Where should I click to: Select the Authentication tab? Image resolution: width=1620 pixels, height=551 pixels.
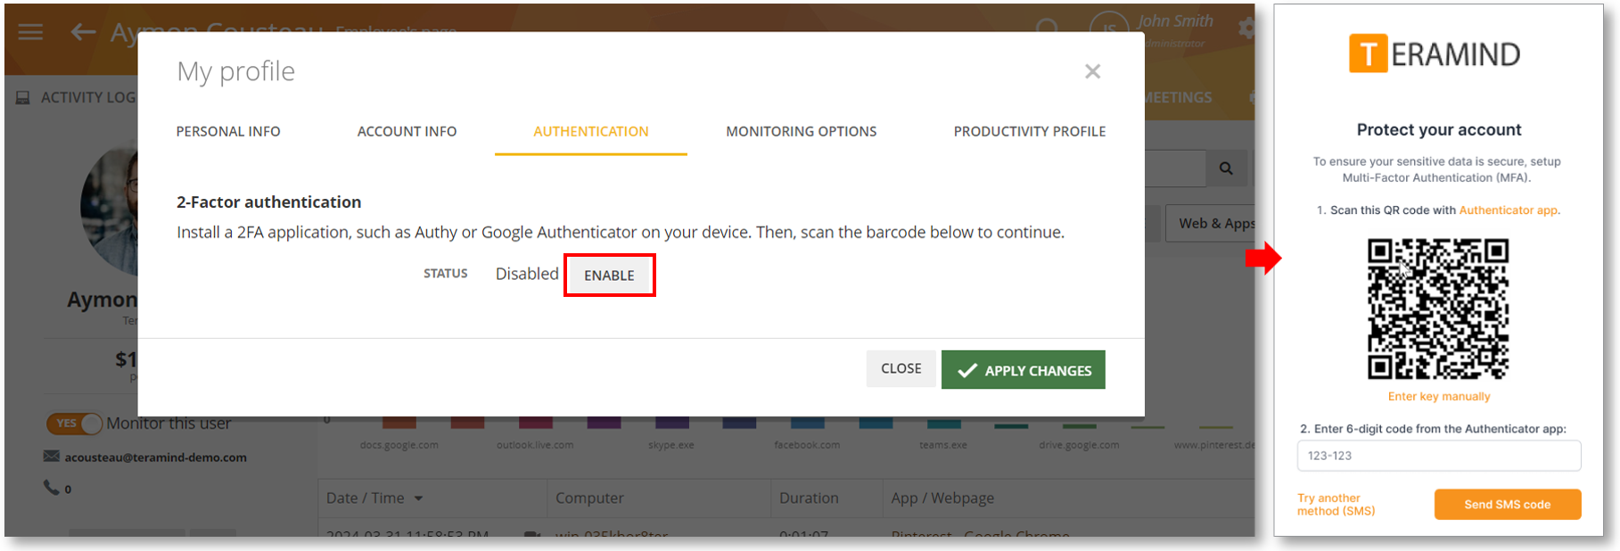591,131
